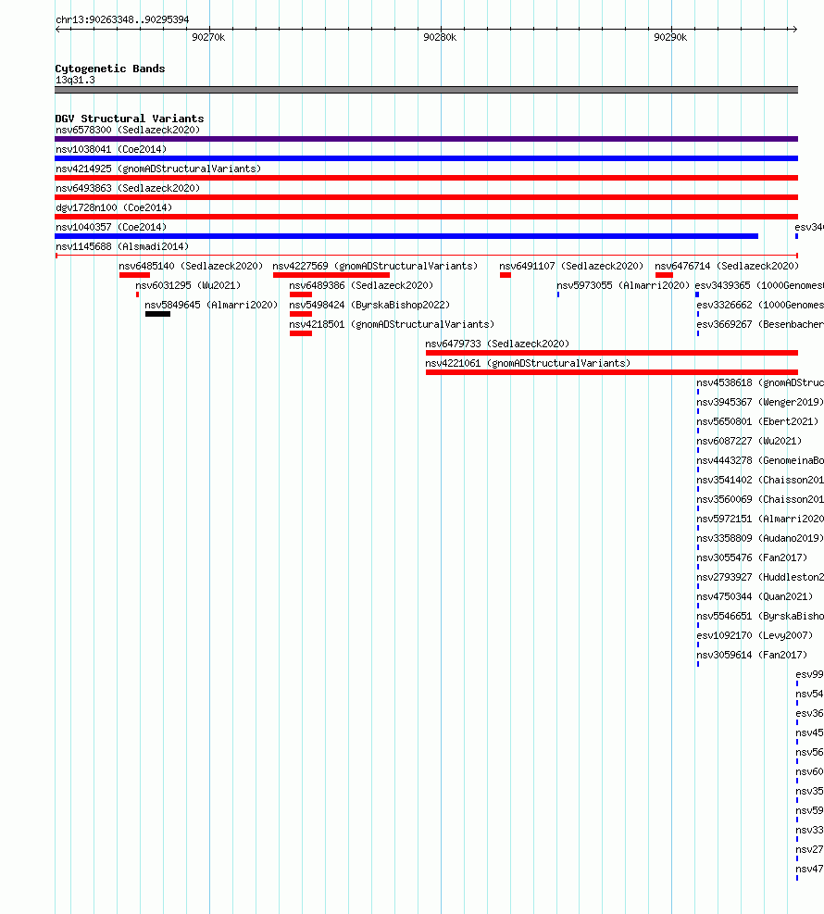Click the 13q31.3 band label
The height and width of the screenshot is (914, 824).
tap(75, 80)
